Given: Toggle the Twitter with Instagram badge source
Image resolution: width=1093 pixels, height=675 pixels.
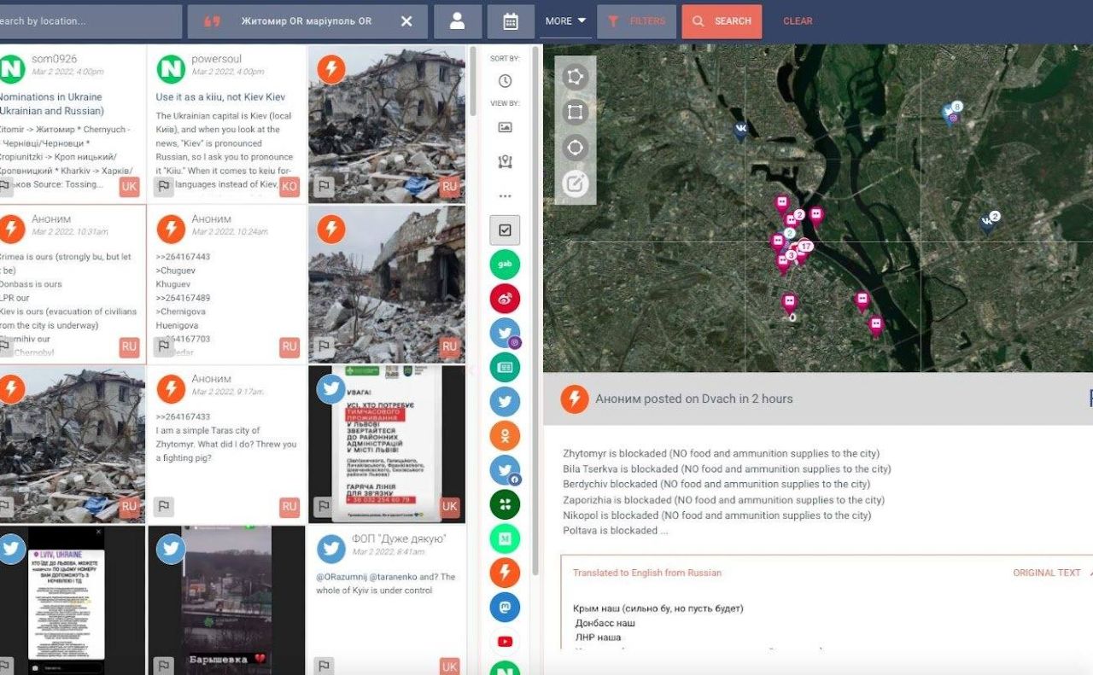Looking at the screenshot, I should pyautogui.click(x=505, y=333).
